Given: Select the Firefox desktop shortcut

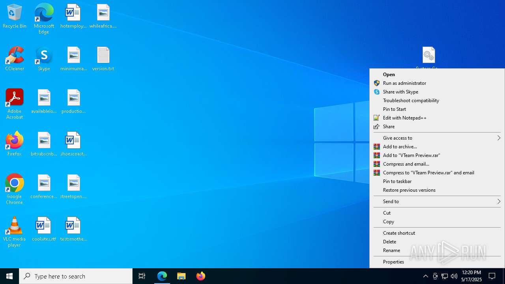Looking at the screenshot, I should pos(15,144).
